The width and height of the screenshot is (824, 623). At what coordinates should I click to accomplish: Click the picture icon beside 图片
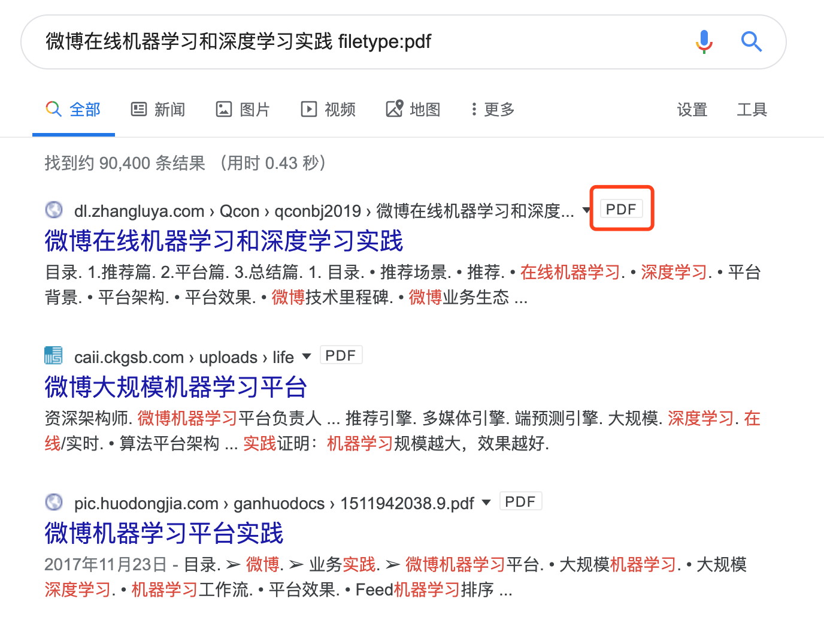(x=224, y=109)
